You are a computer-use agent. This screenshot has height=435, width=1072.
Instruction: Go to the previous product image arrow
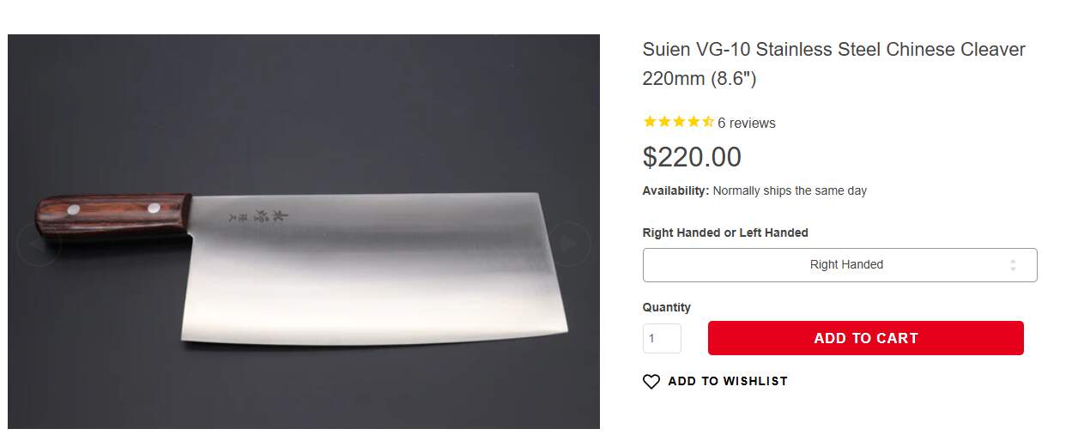click(x=38, y=245)
